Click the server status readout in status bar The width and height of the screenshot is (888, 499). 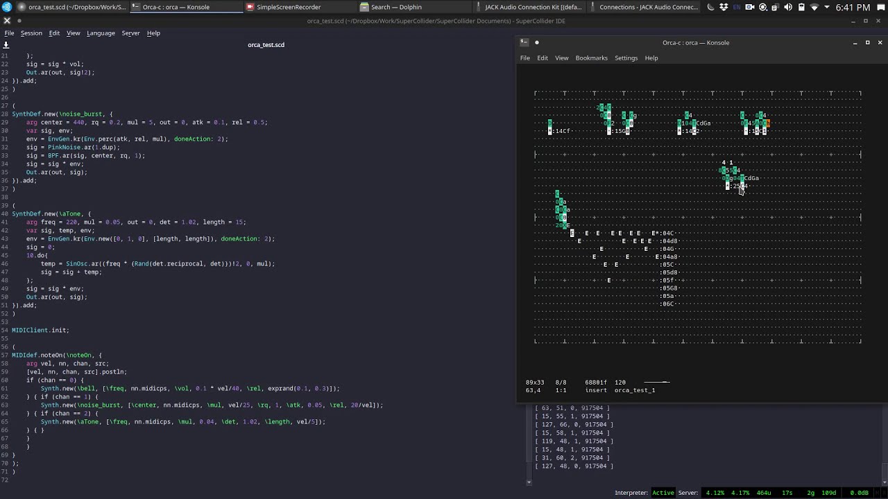click(x=773, y=493)
